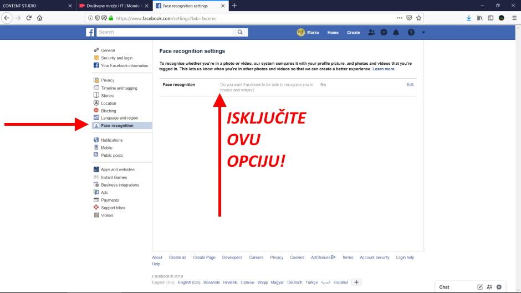Click Edit for Face recognition setting
The image size is (521, 293).
point(410,85)
